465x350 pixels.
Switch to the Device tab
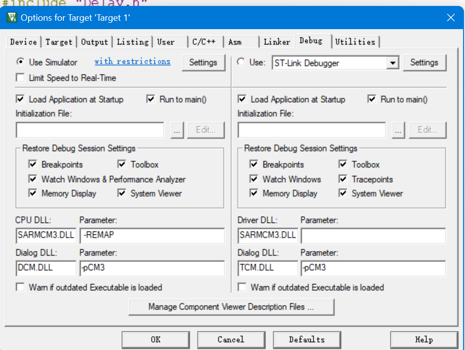point(23,42)
